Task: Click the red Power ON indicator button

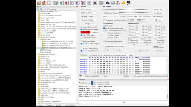Action: click(x=85, y=32)
